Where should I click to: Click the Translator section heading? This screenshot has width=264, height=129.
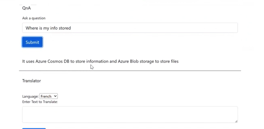coord(31,81)
